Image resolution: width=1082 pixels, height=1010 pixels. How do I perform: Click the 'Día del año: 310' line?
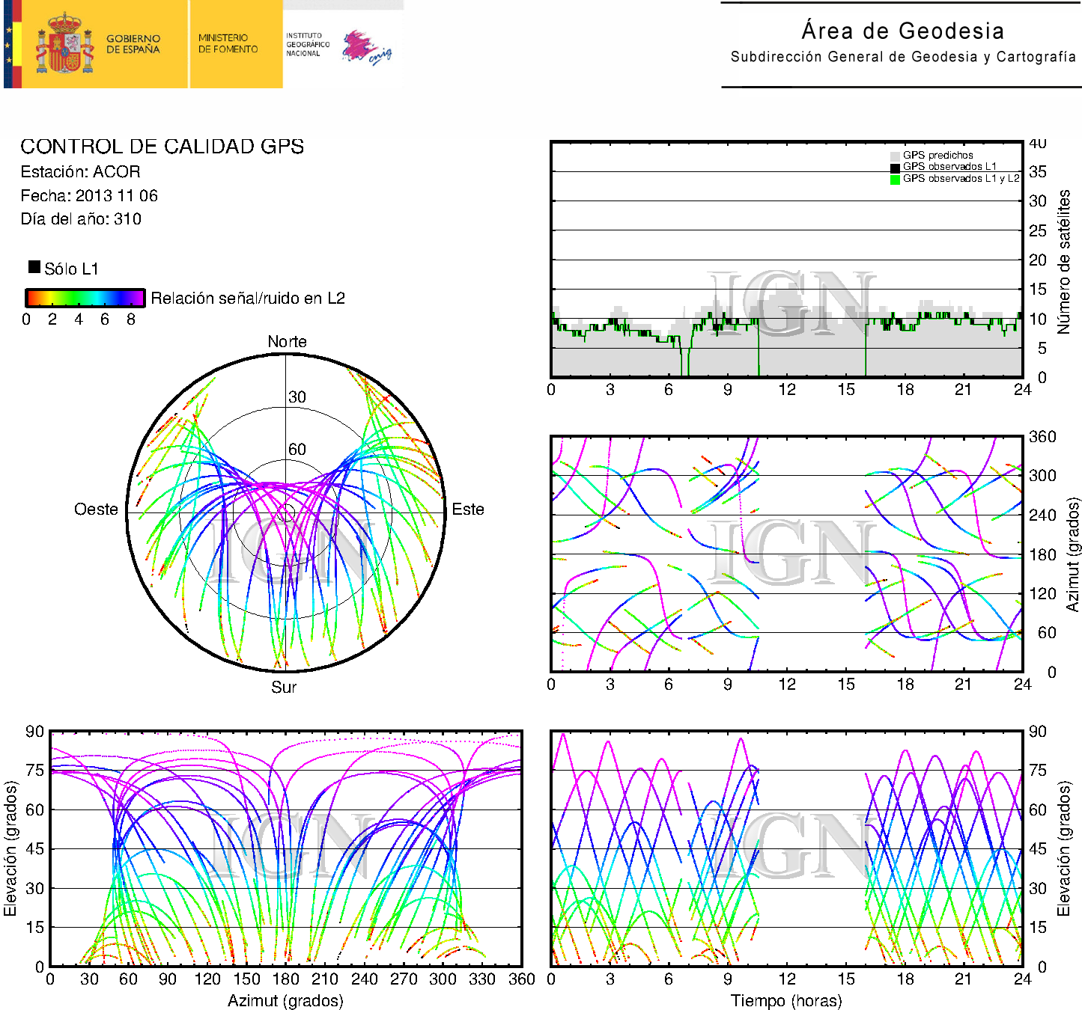[x=81, y=218]
